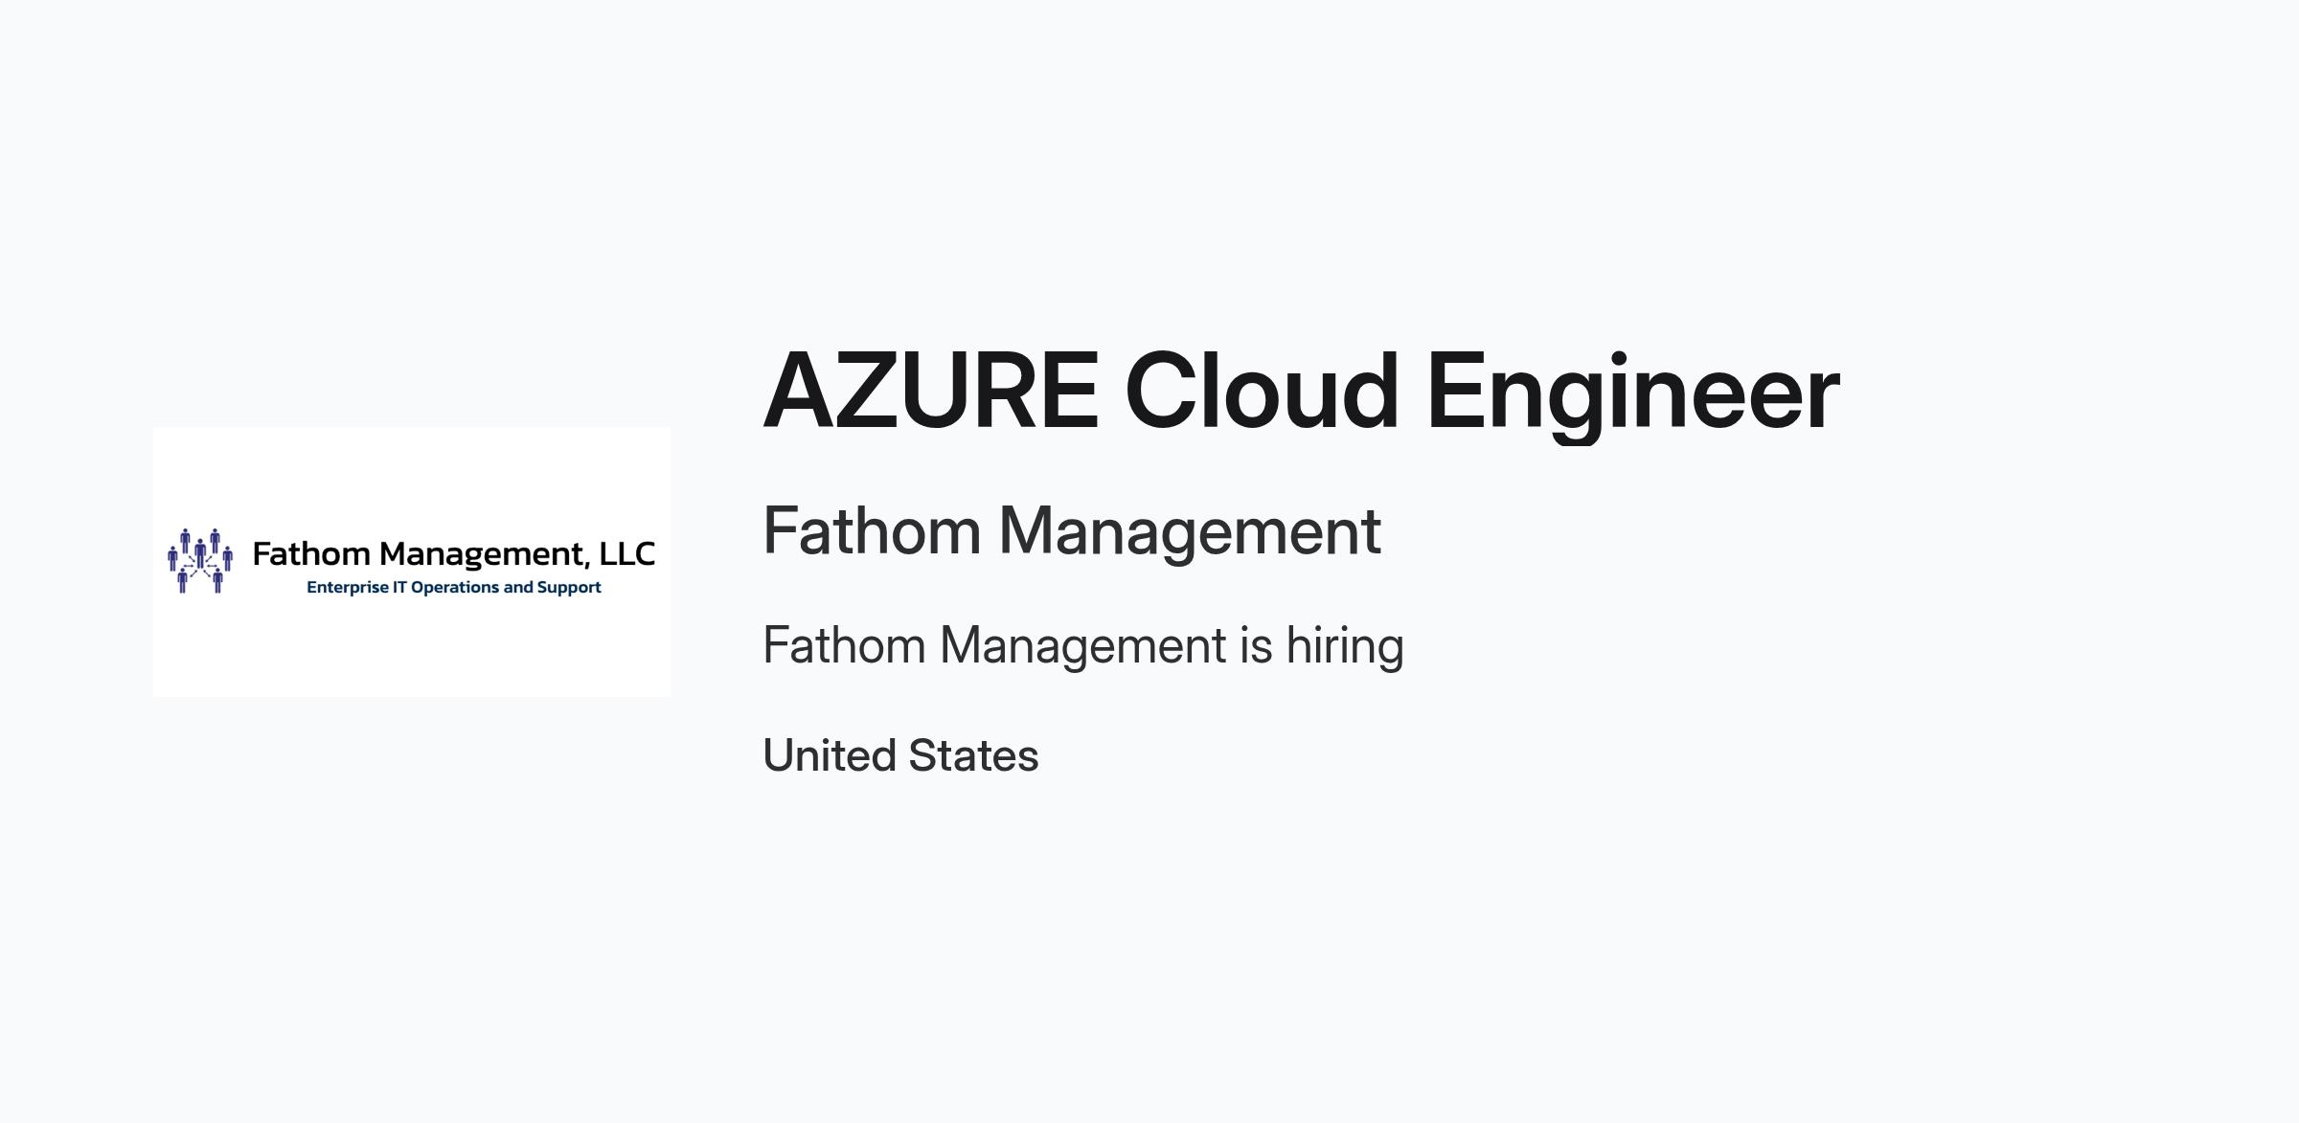Click the United States location label
Image resolution: width=2299 pixels, height=1123 pixels.
point(900,755)
